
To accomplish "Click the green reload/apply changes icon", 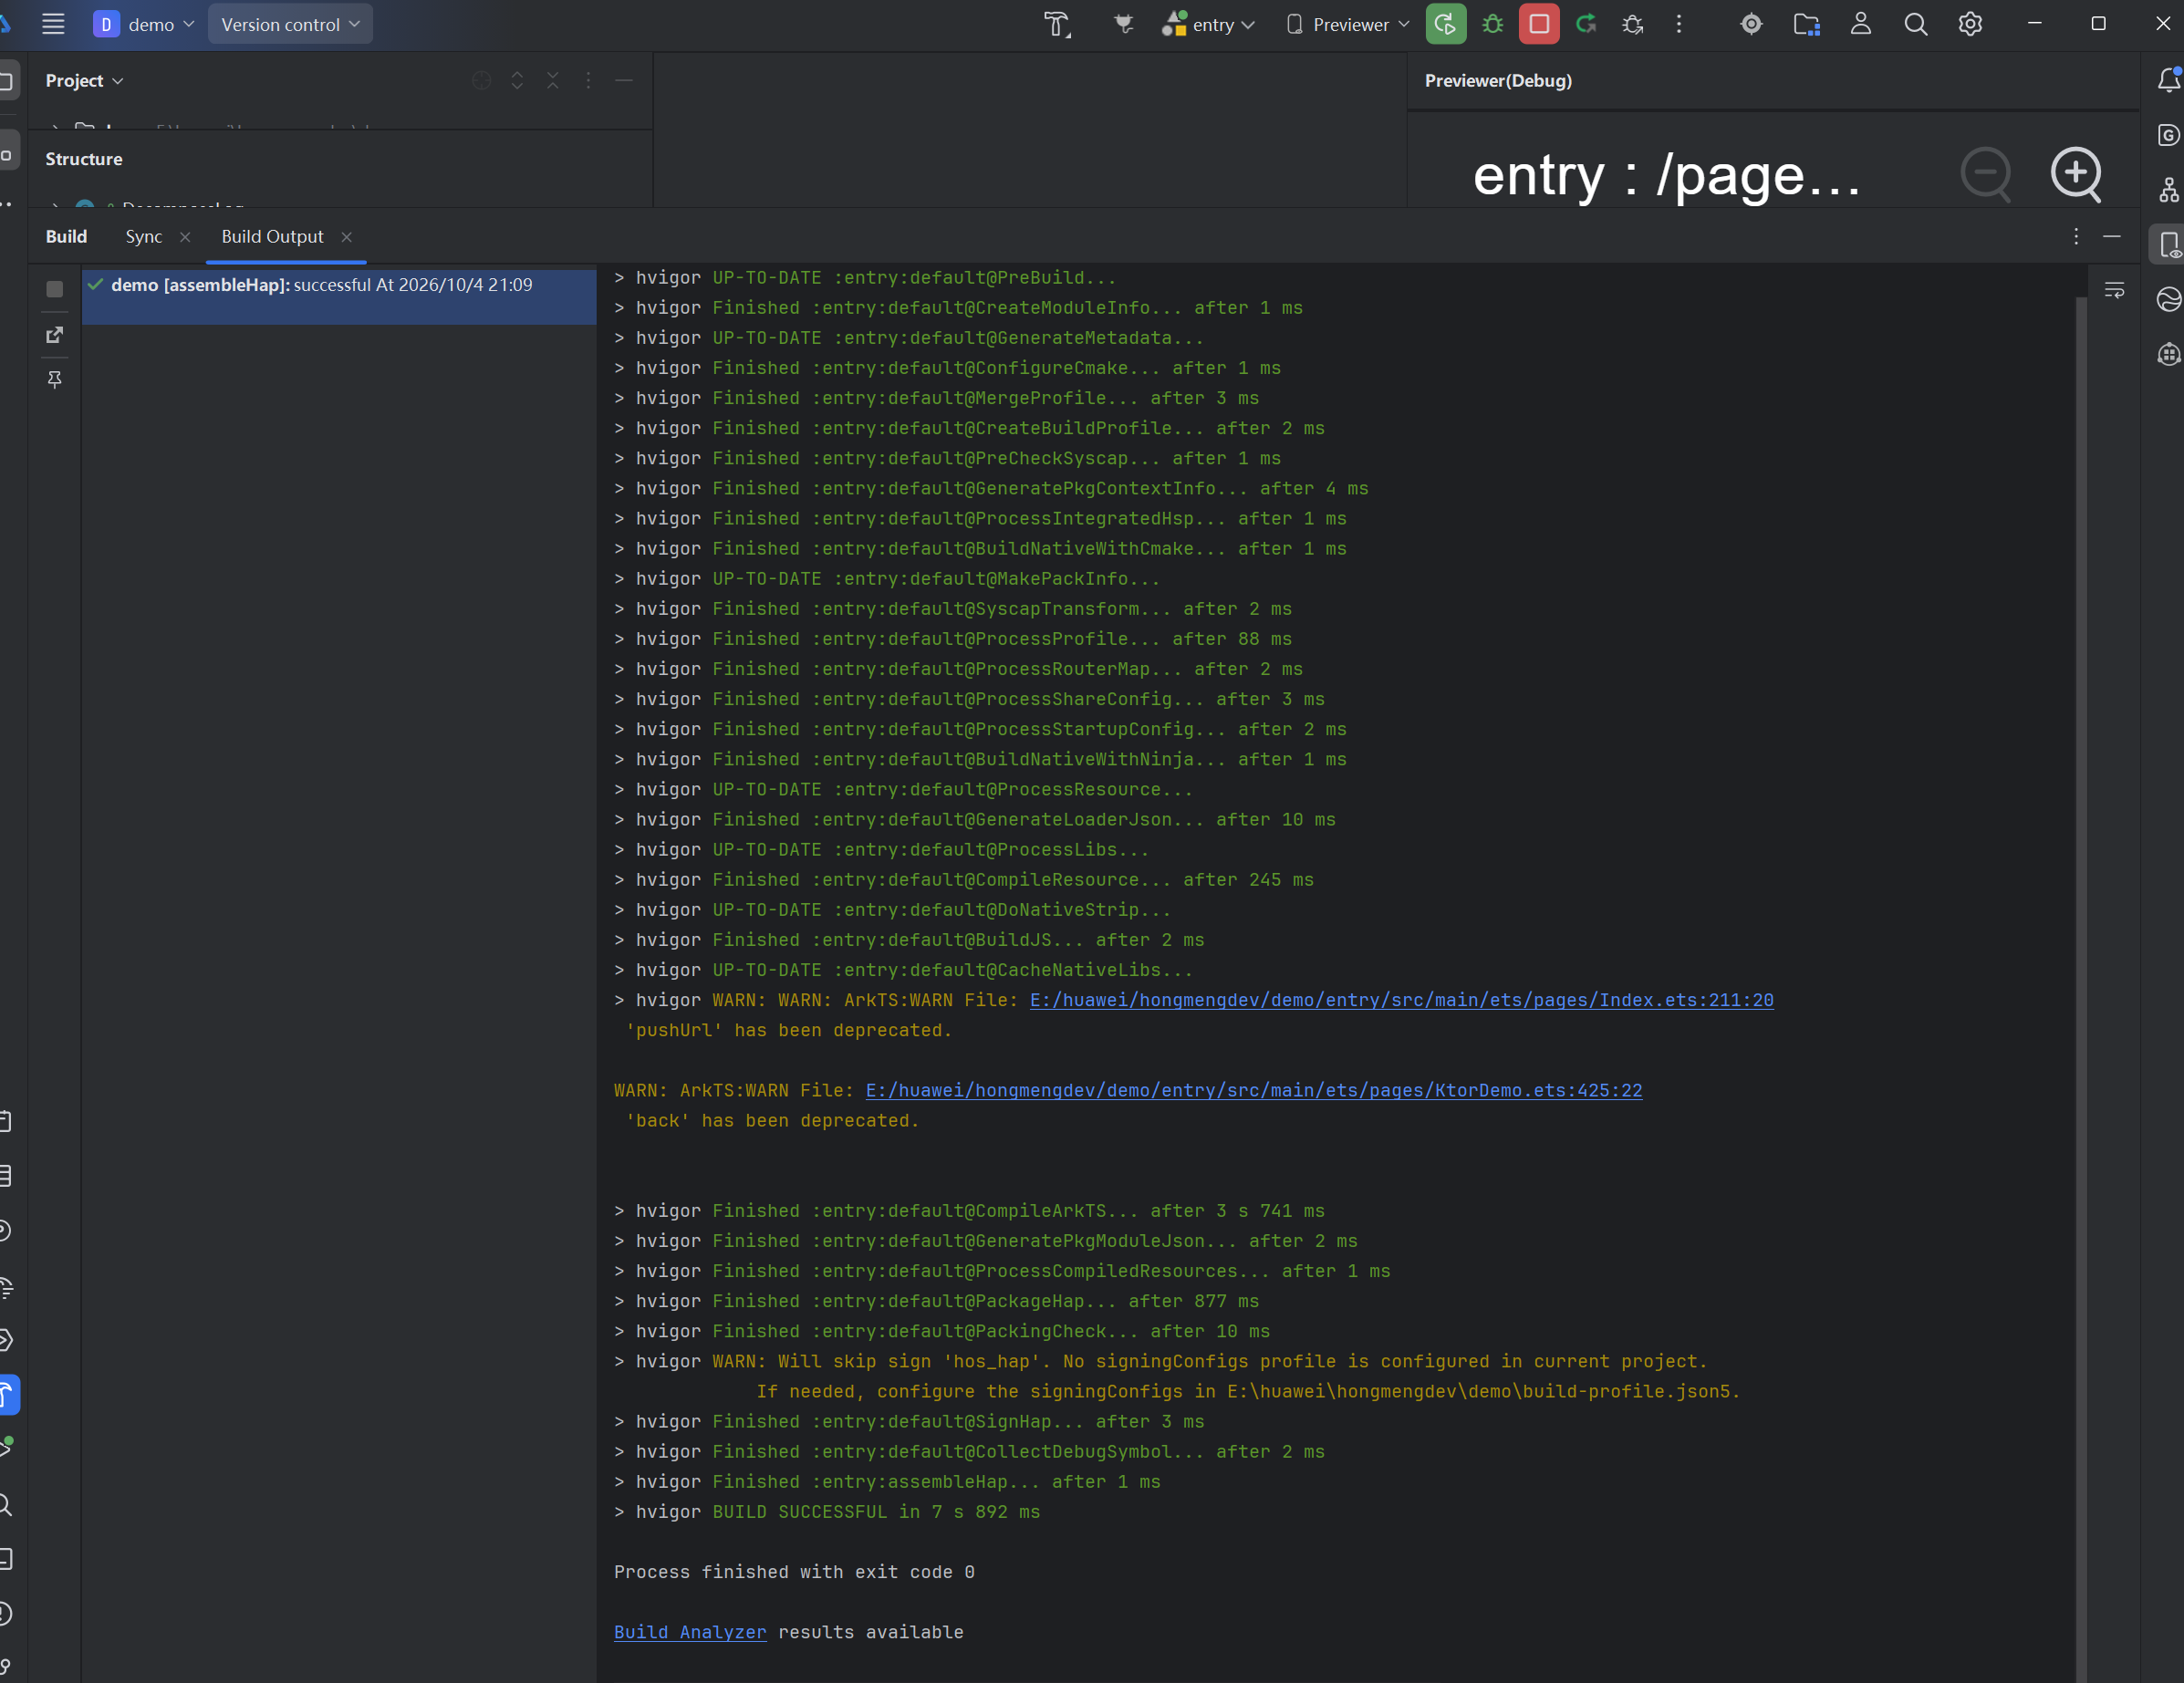I will pos(1586,24).
